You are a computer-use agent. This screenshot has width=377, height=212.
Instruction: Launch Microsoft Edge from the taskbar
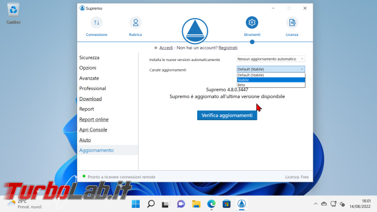pos(211,204)
